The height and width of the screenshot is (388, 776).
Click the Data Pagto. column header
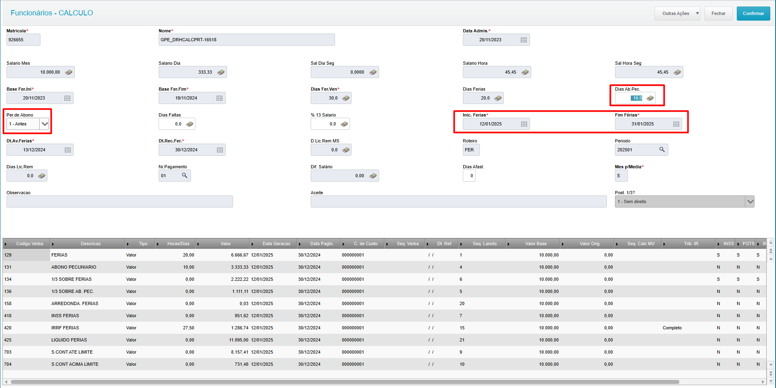pyautogui.click(x=319, y=244)
